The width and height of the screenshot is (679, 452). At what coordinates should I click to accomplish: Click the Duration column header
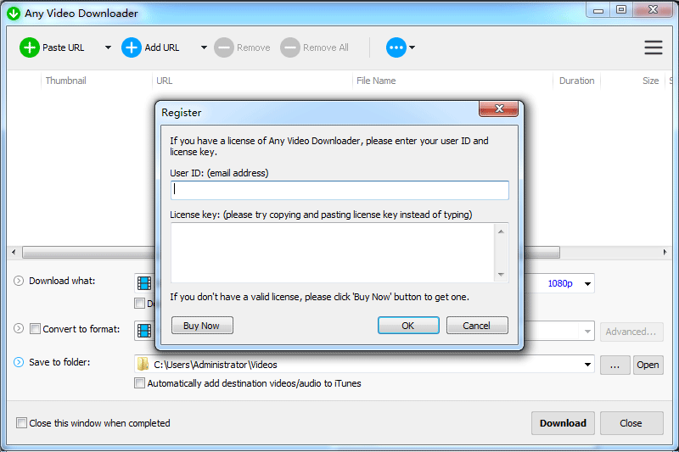[x=576, y=81]
